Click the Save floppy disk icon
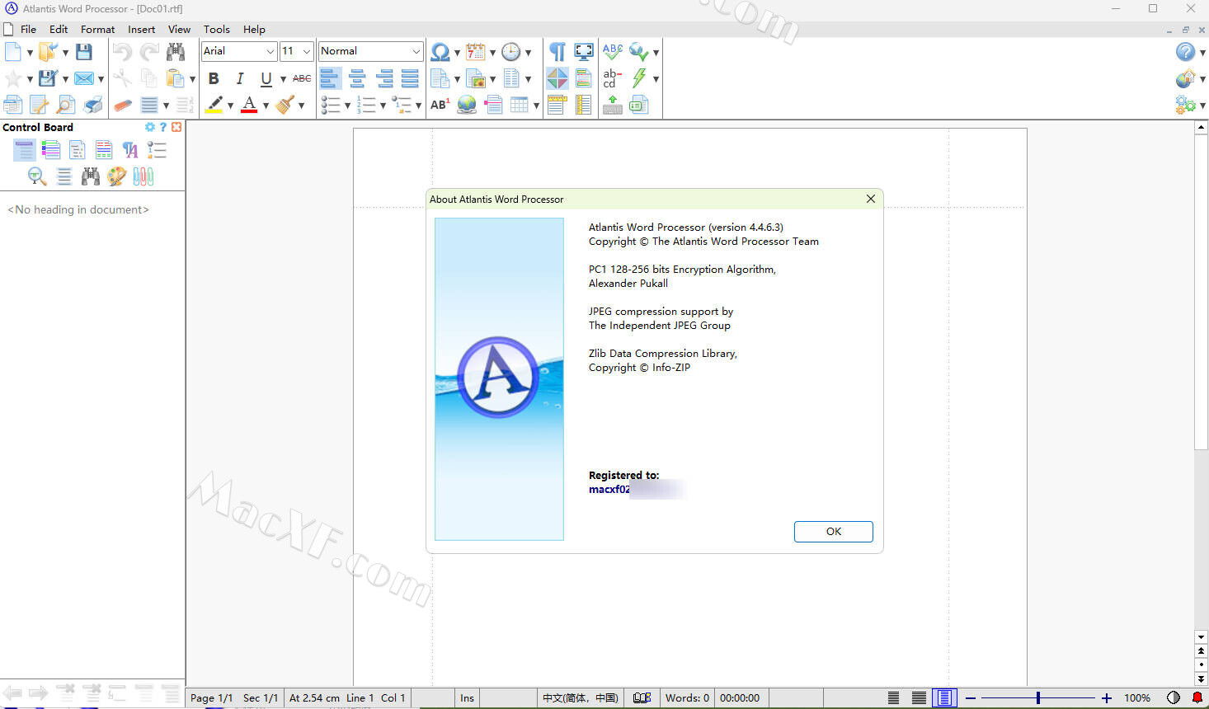The height and width of the screenshot is (709, 1209). 83,52
